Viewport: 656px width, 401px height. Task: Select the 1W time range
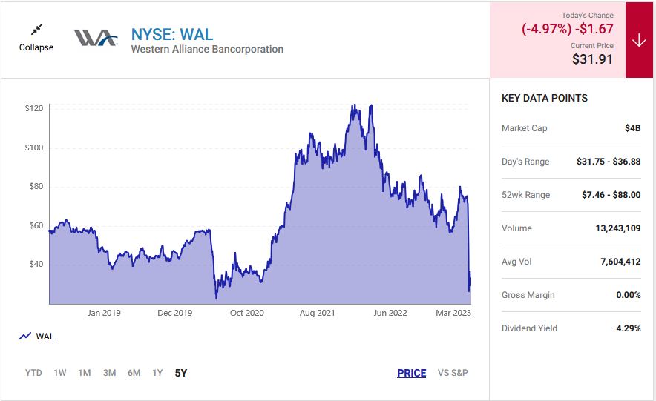pos(60,373)
